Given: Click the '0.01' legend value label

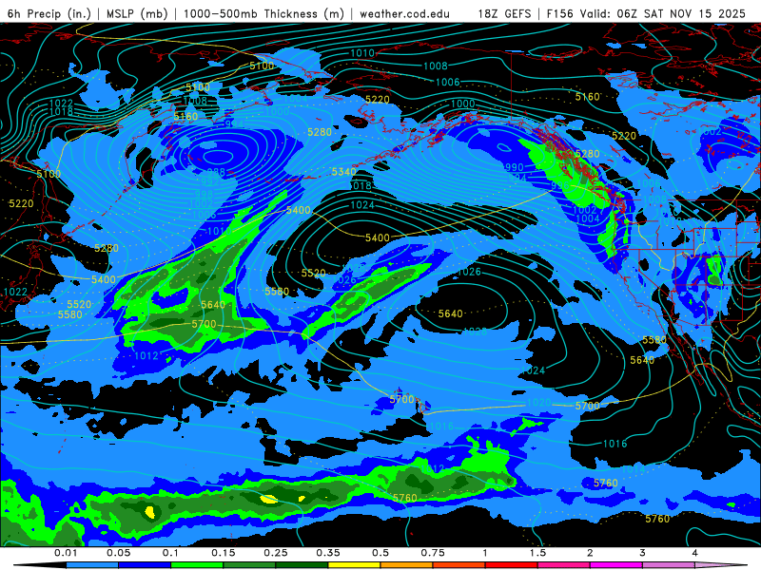Looking at the screenshot, I should pos(66,553).
